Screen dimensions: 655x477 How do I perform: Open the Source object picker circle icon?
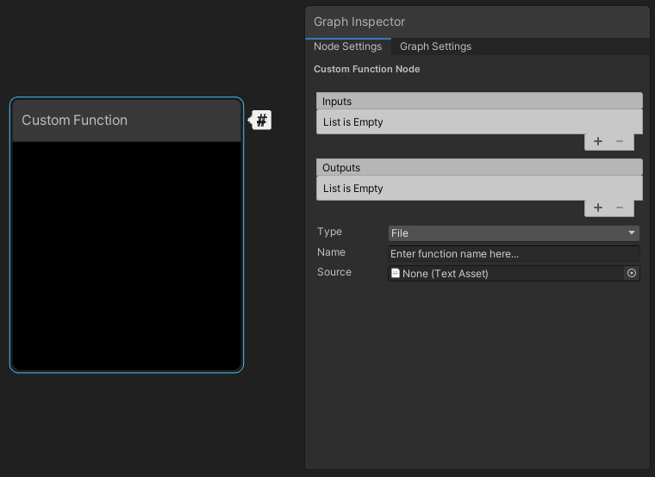click(x=632, y=273)
